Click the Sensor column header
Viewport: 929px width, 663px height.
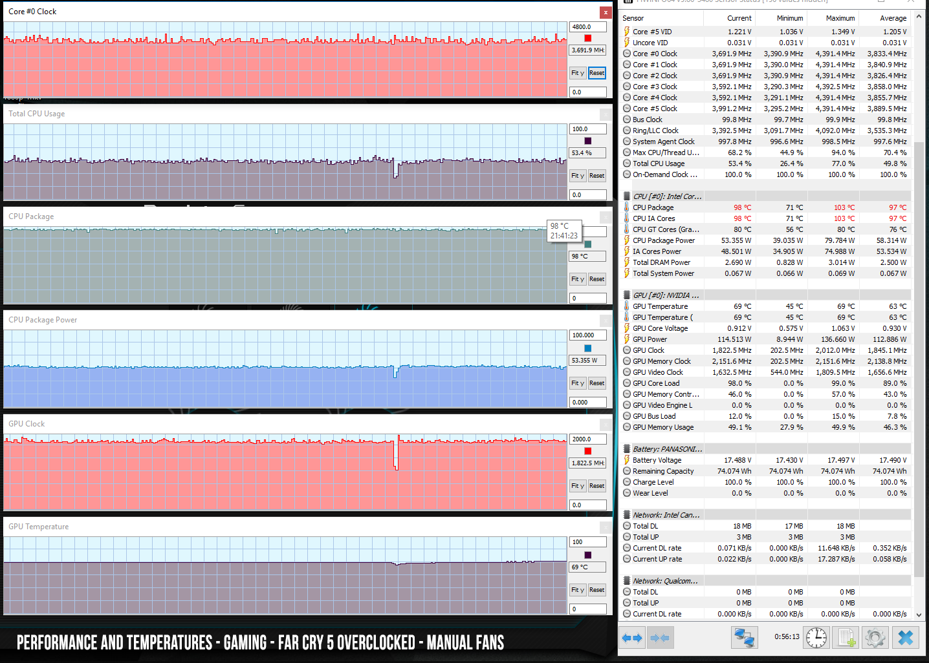click(661, 18)
